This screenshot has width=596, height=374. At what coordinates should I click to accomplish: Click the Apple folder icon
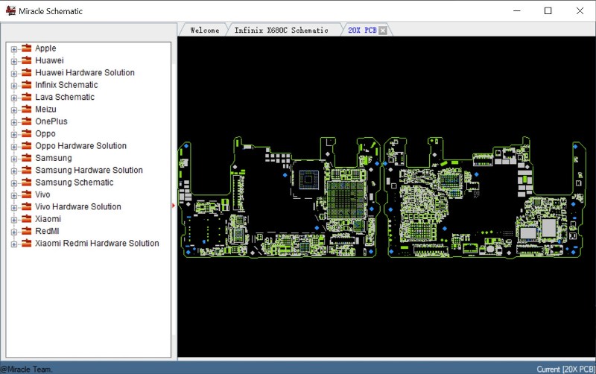click(x=26, y=48)
